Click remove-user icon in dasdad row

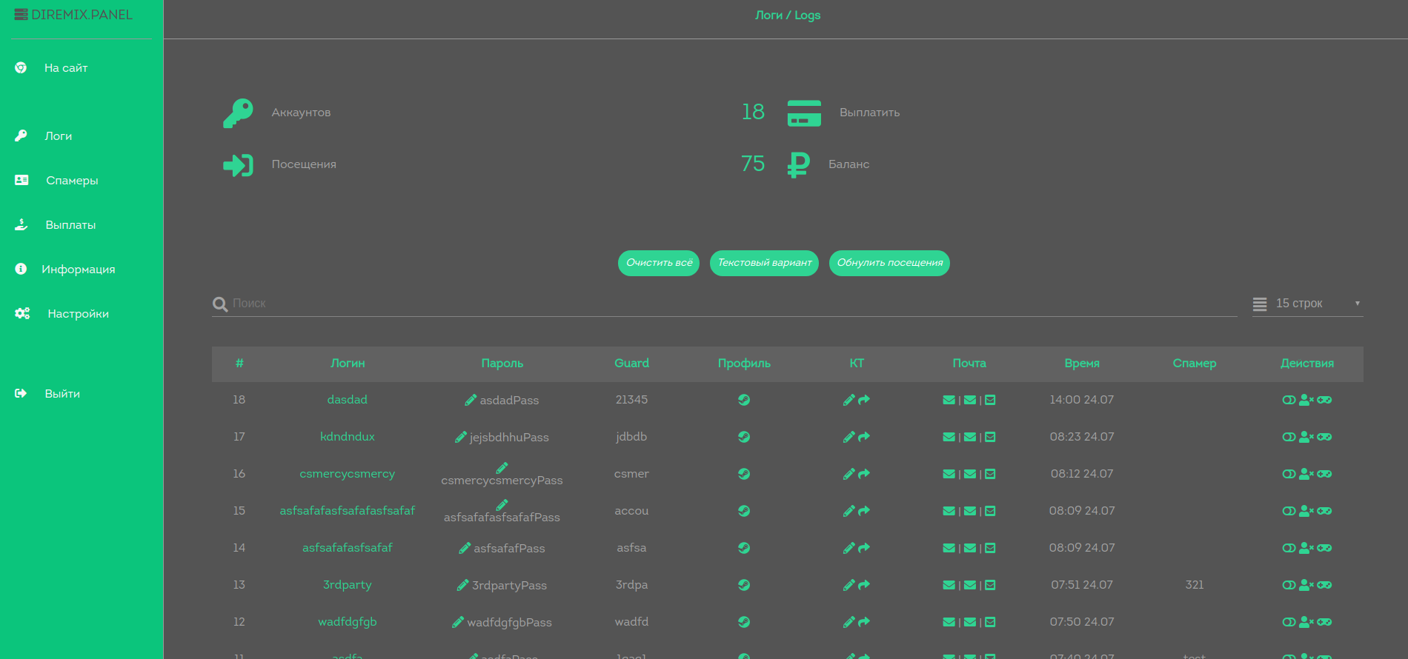pyautogui.click(x=1306, y=400)
